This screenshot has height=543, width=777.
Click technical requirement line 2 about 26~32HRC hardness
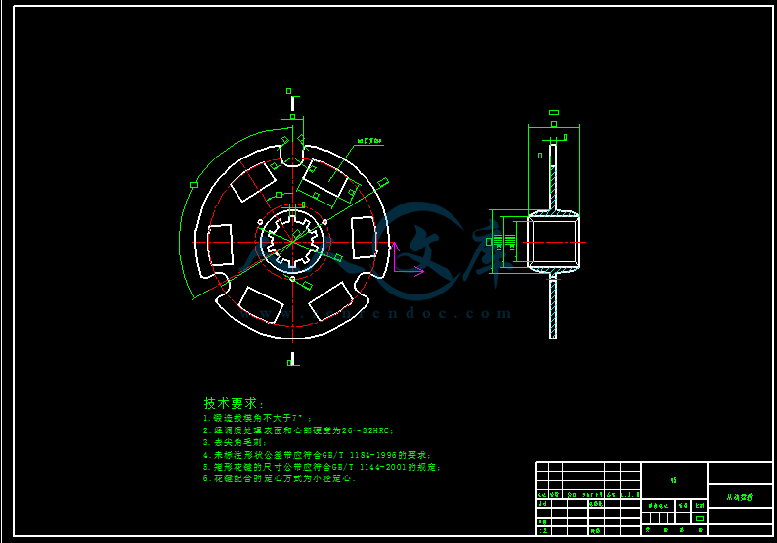298,430
